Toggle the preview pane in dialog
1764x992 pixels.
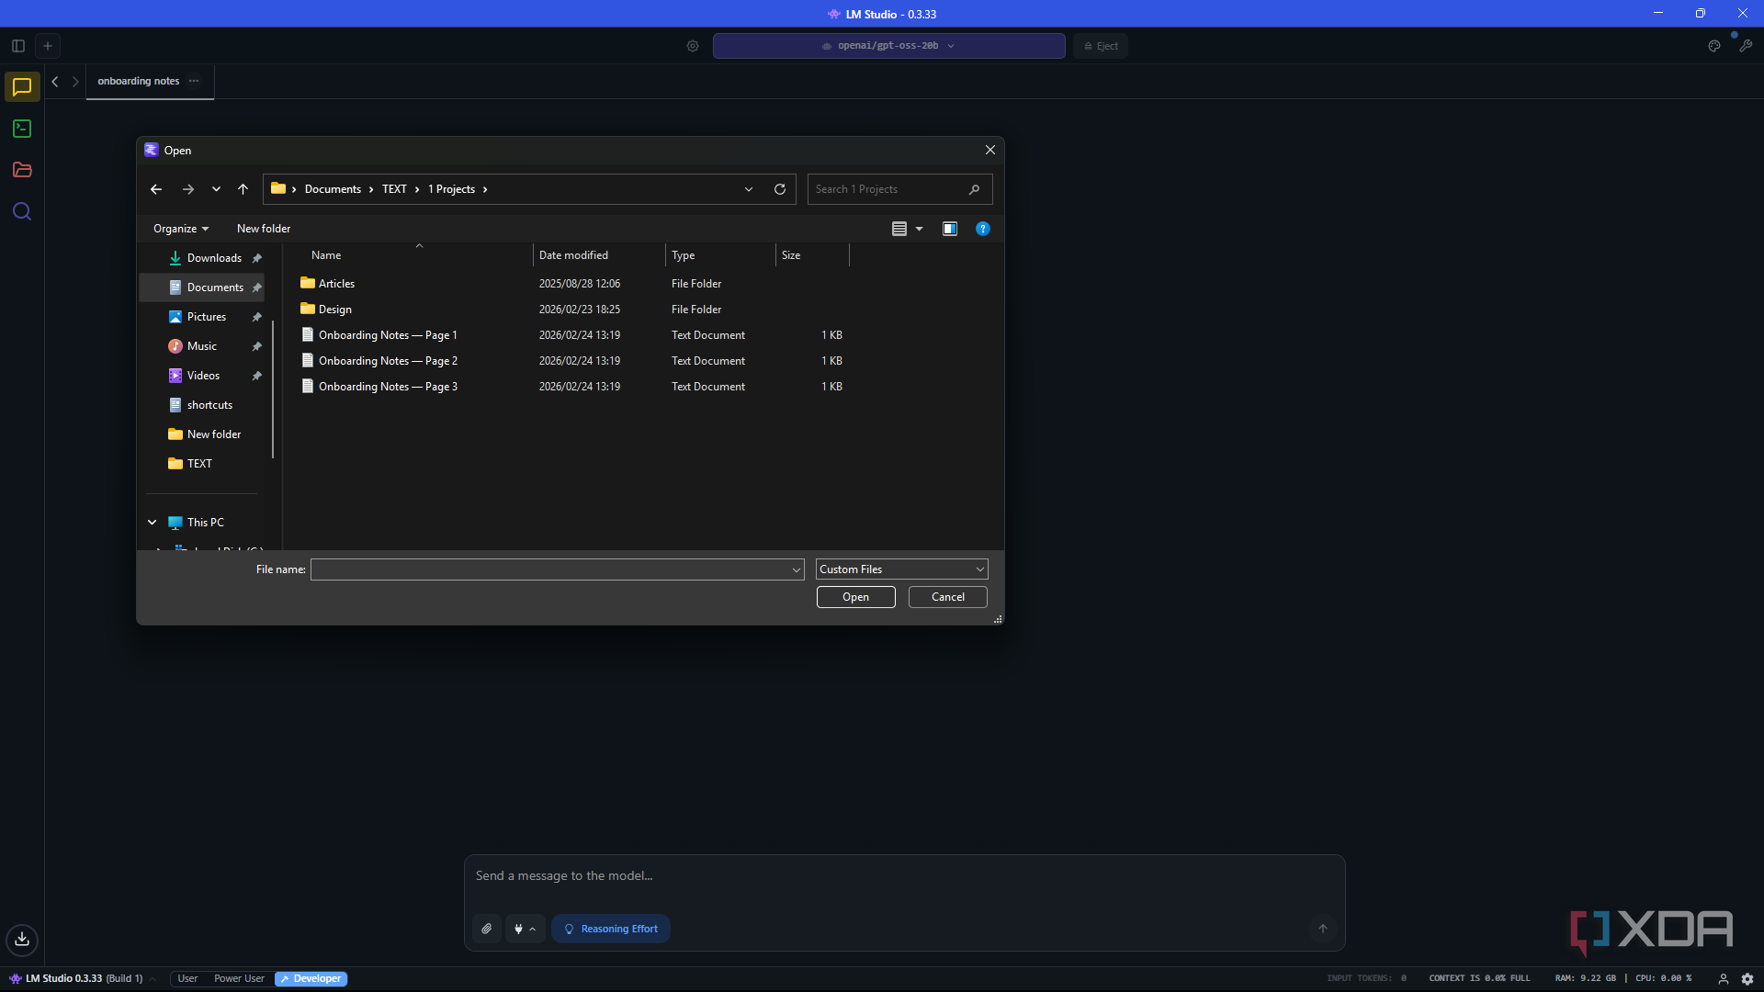(x=950, y=229)
